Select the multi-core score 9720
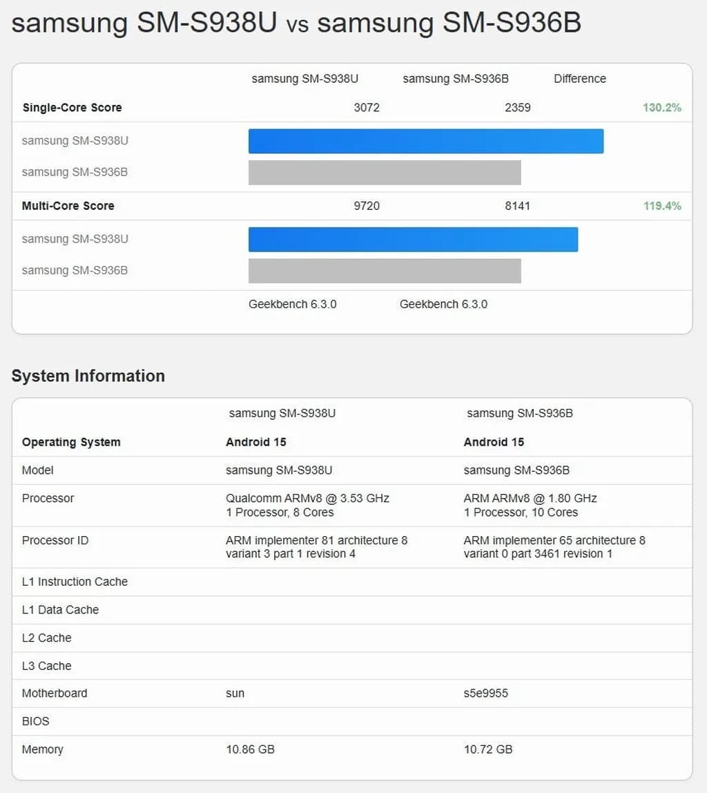The width and height of the screenshot is (707, 793). 367,206
